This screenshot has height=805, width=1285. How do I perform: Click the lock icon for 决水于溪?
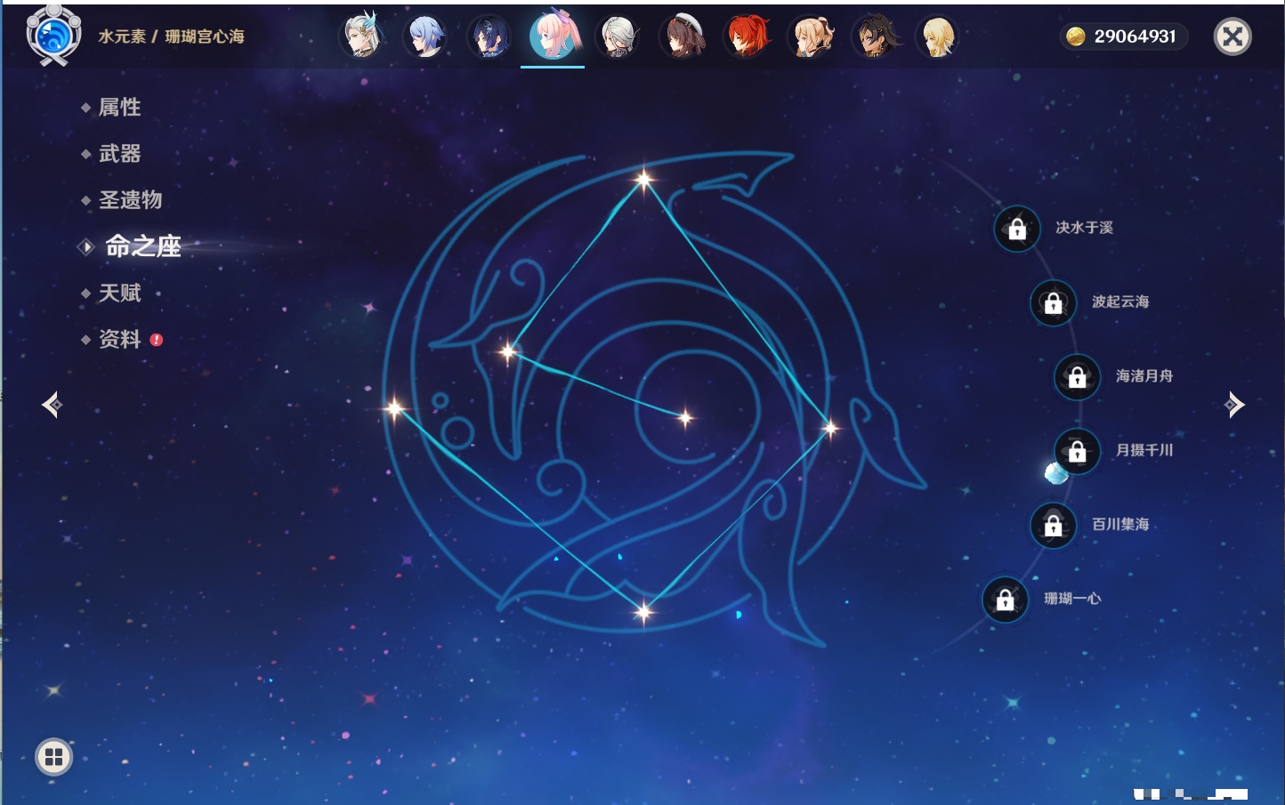(1017, 229)
